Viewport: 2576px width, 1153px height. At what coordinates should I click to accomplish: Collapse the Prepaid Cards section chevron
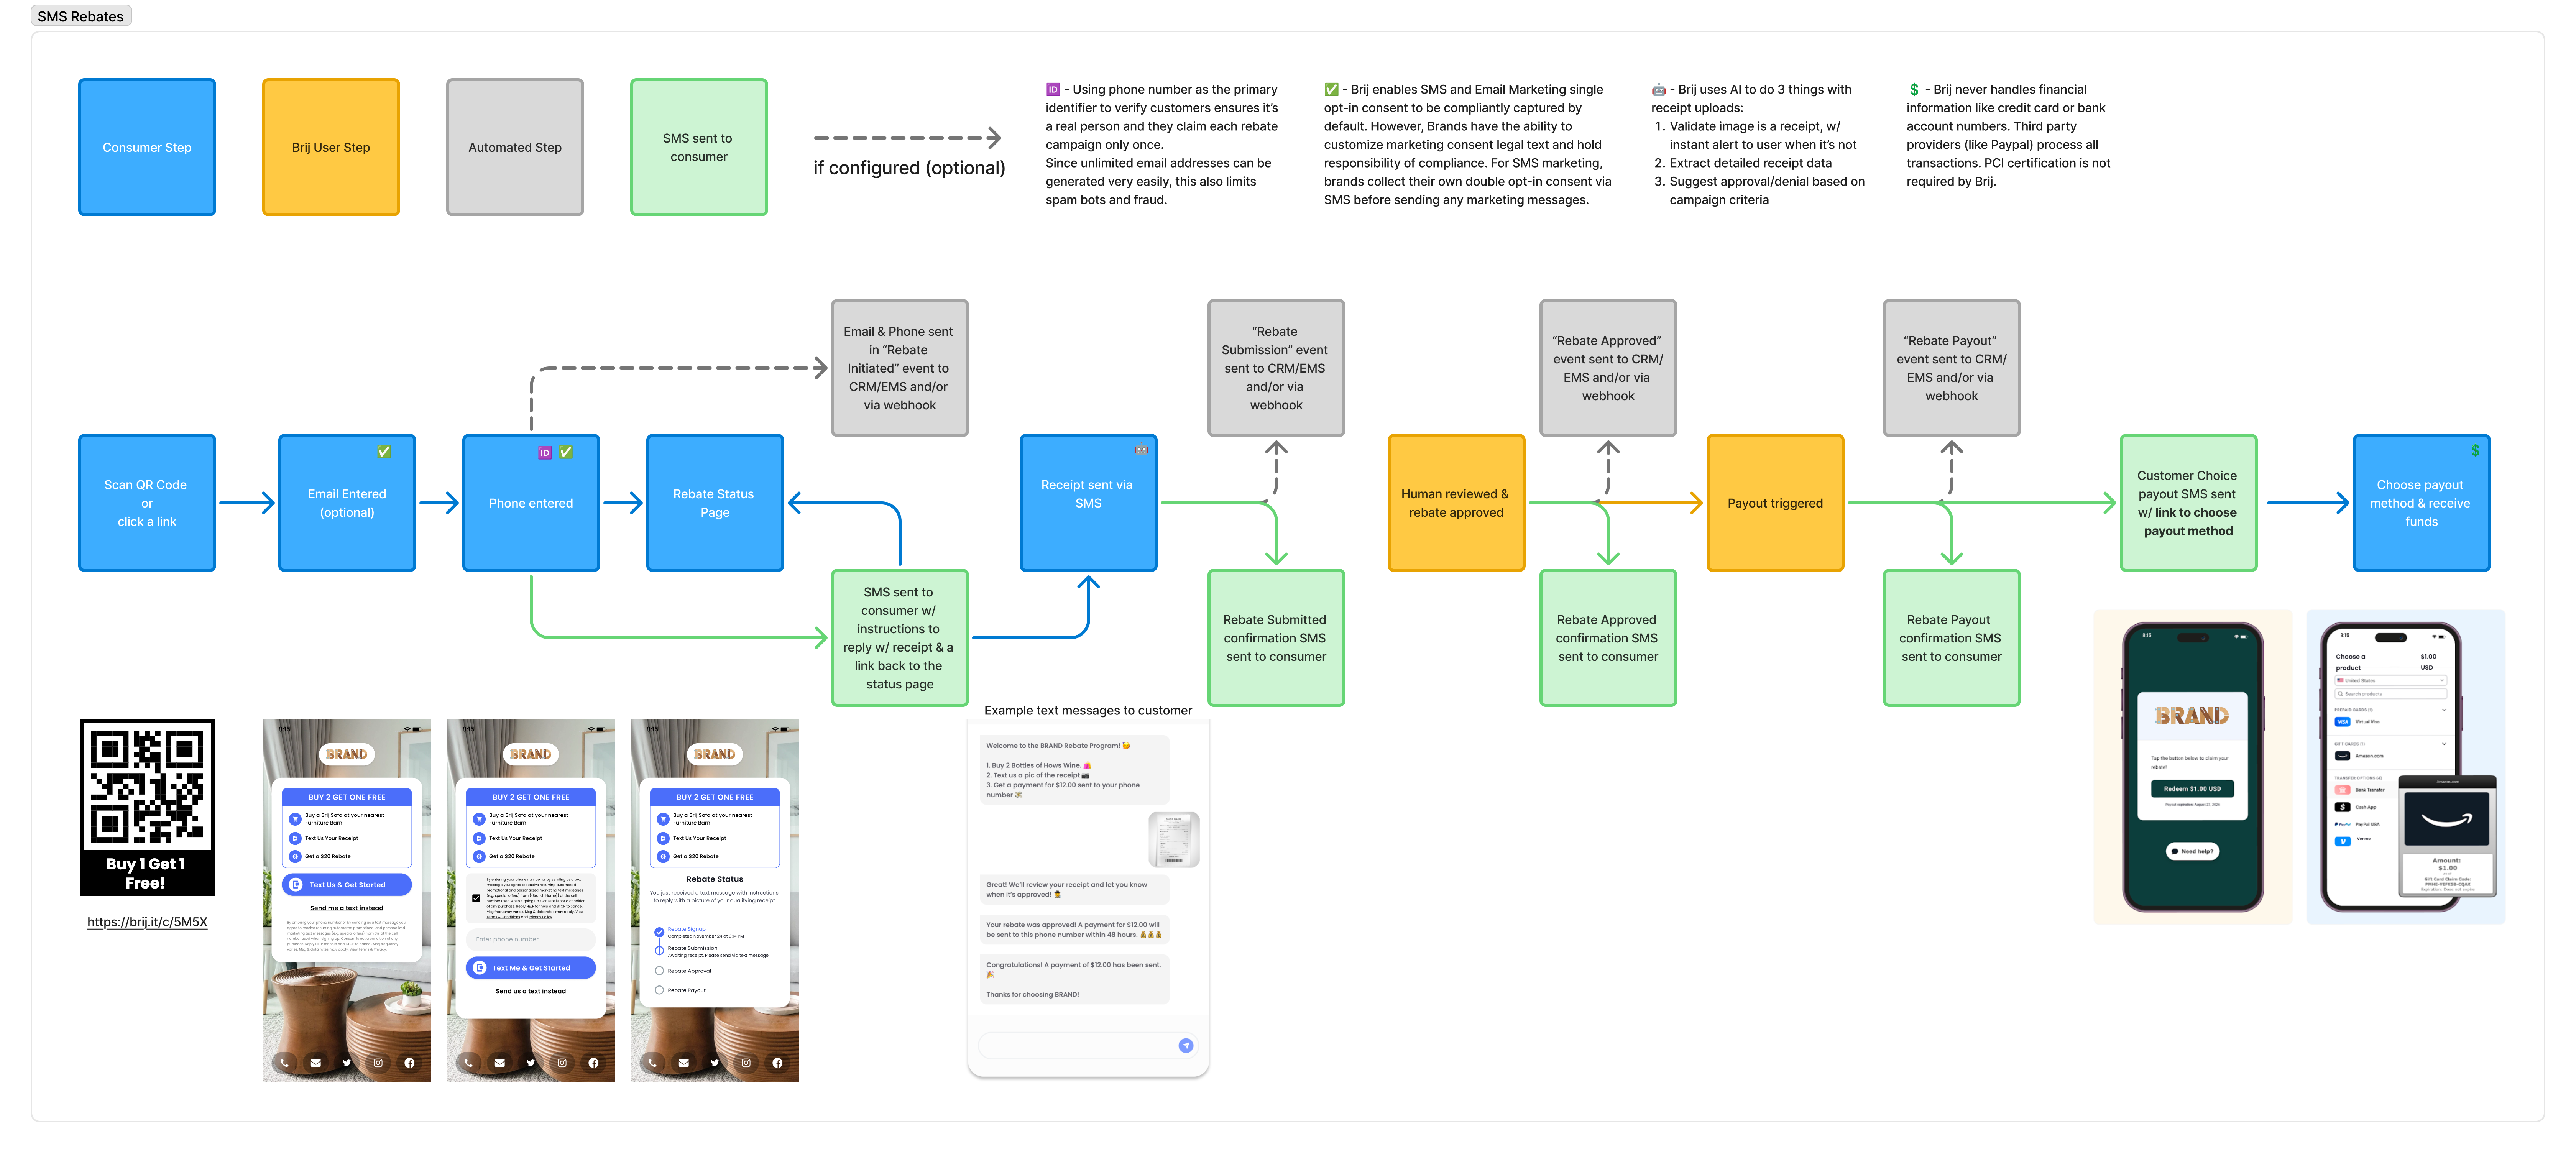tap(2444, 710)
